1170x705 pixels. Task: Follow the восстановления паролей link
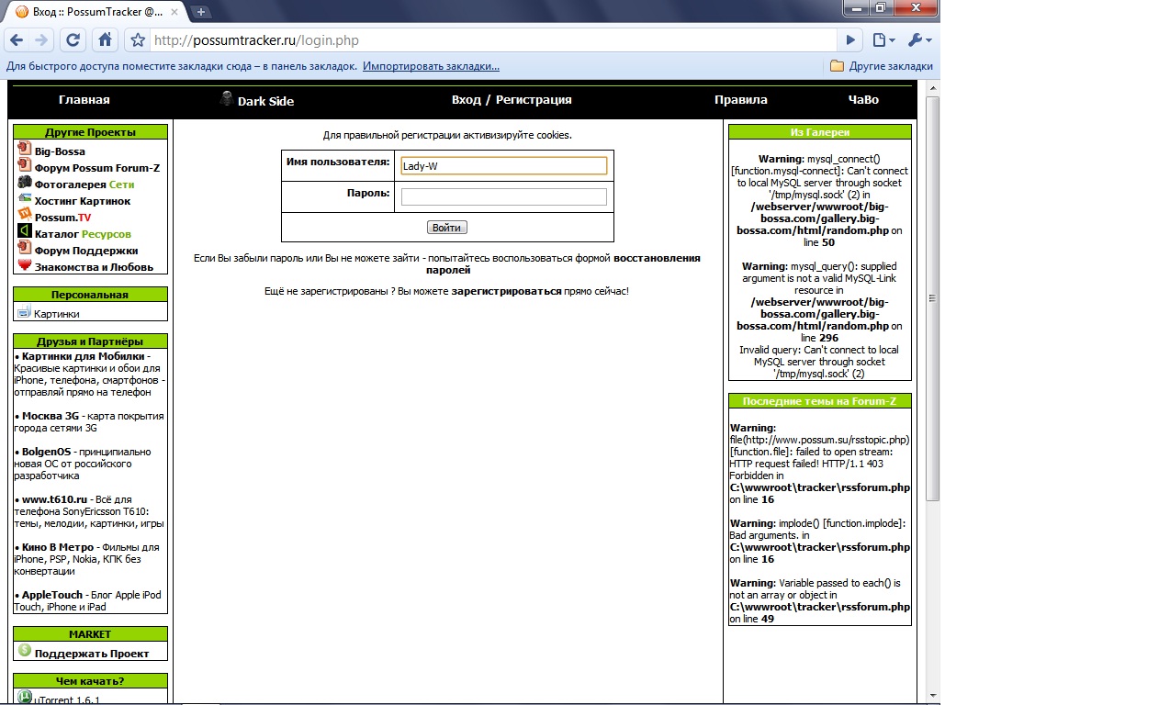pos(563,264)
